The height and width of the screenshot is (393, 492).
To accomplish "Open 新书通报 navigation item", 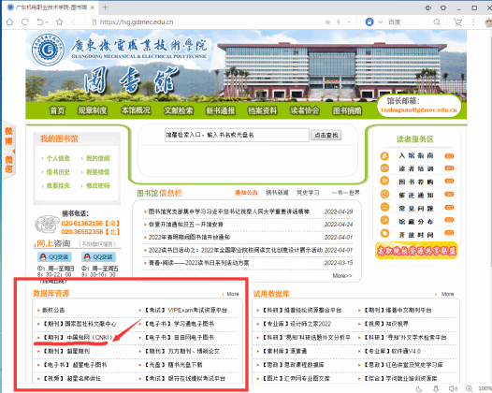I will click(220, 110).
